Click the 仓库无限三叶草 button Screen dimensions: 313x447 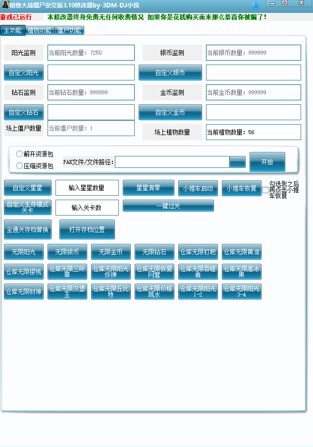[x=67, y=272]
